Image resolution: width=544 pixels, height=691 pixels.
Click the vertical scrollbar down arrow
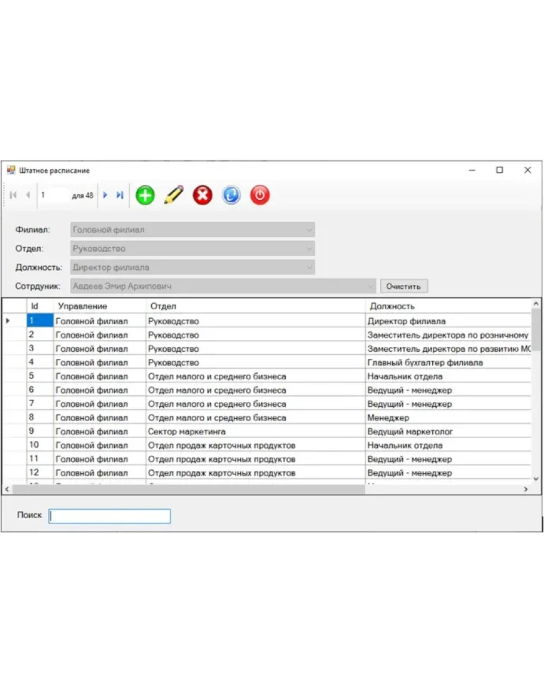[x=536, y=478]
